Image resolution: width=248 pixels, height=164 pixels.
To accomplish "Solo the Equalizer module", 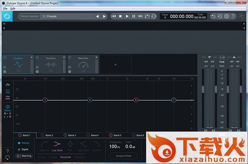I will (5, 72).
